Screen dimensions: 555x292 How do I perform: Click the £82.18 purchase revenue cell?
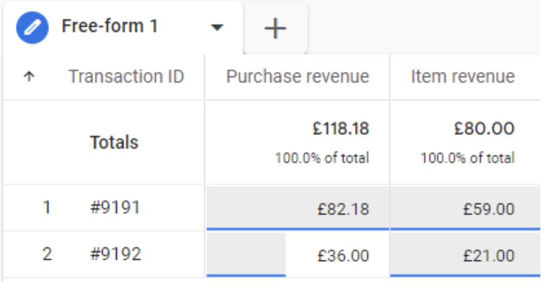(x=298, y=208)
